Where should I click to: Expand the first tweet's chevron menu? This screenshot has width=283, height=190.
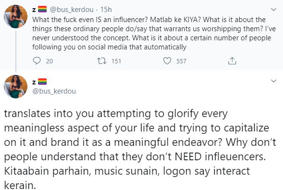pyautogui.click(x=274, y=10)
